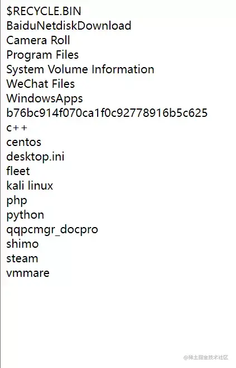Click the c++ entry
Screen dimensions: 236x368
pyautogui.click(x=17, y=128)
